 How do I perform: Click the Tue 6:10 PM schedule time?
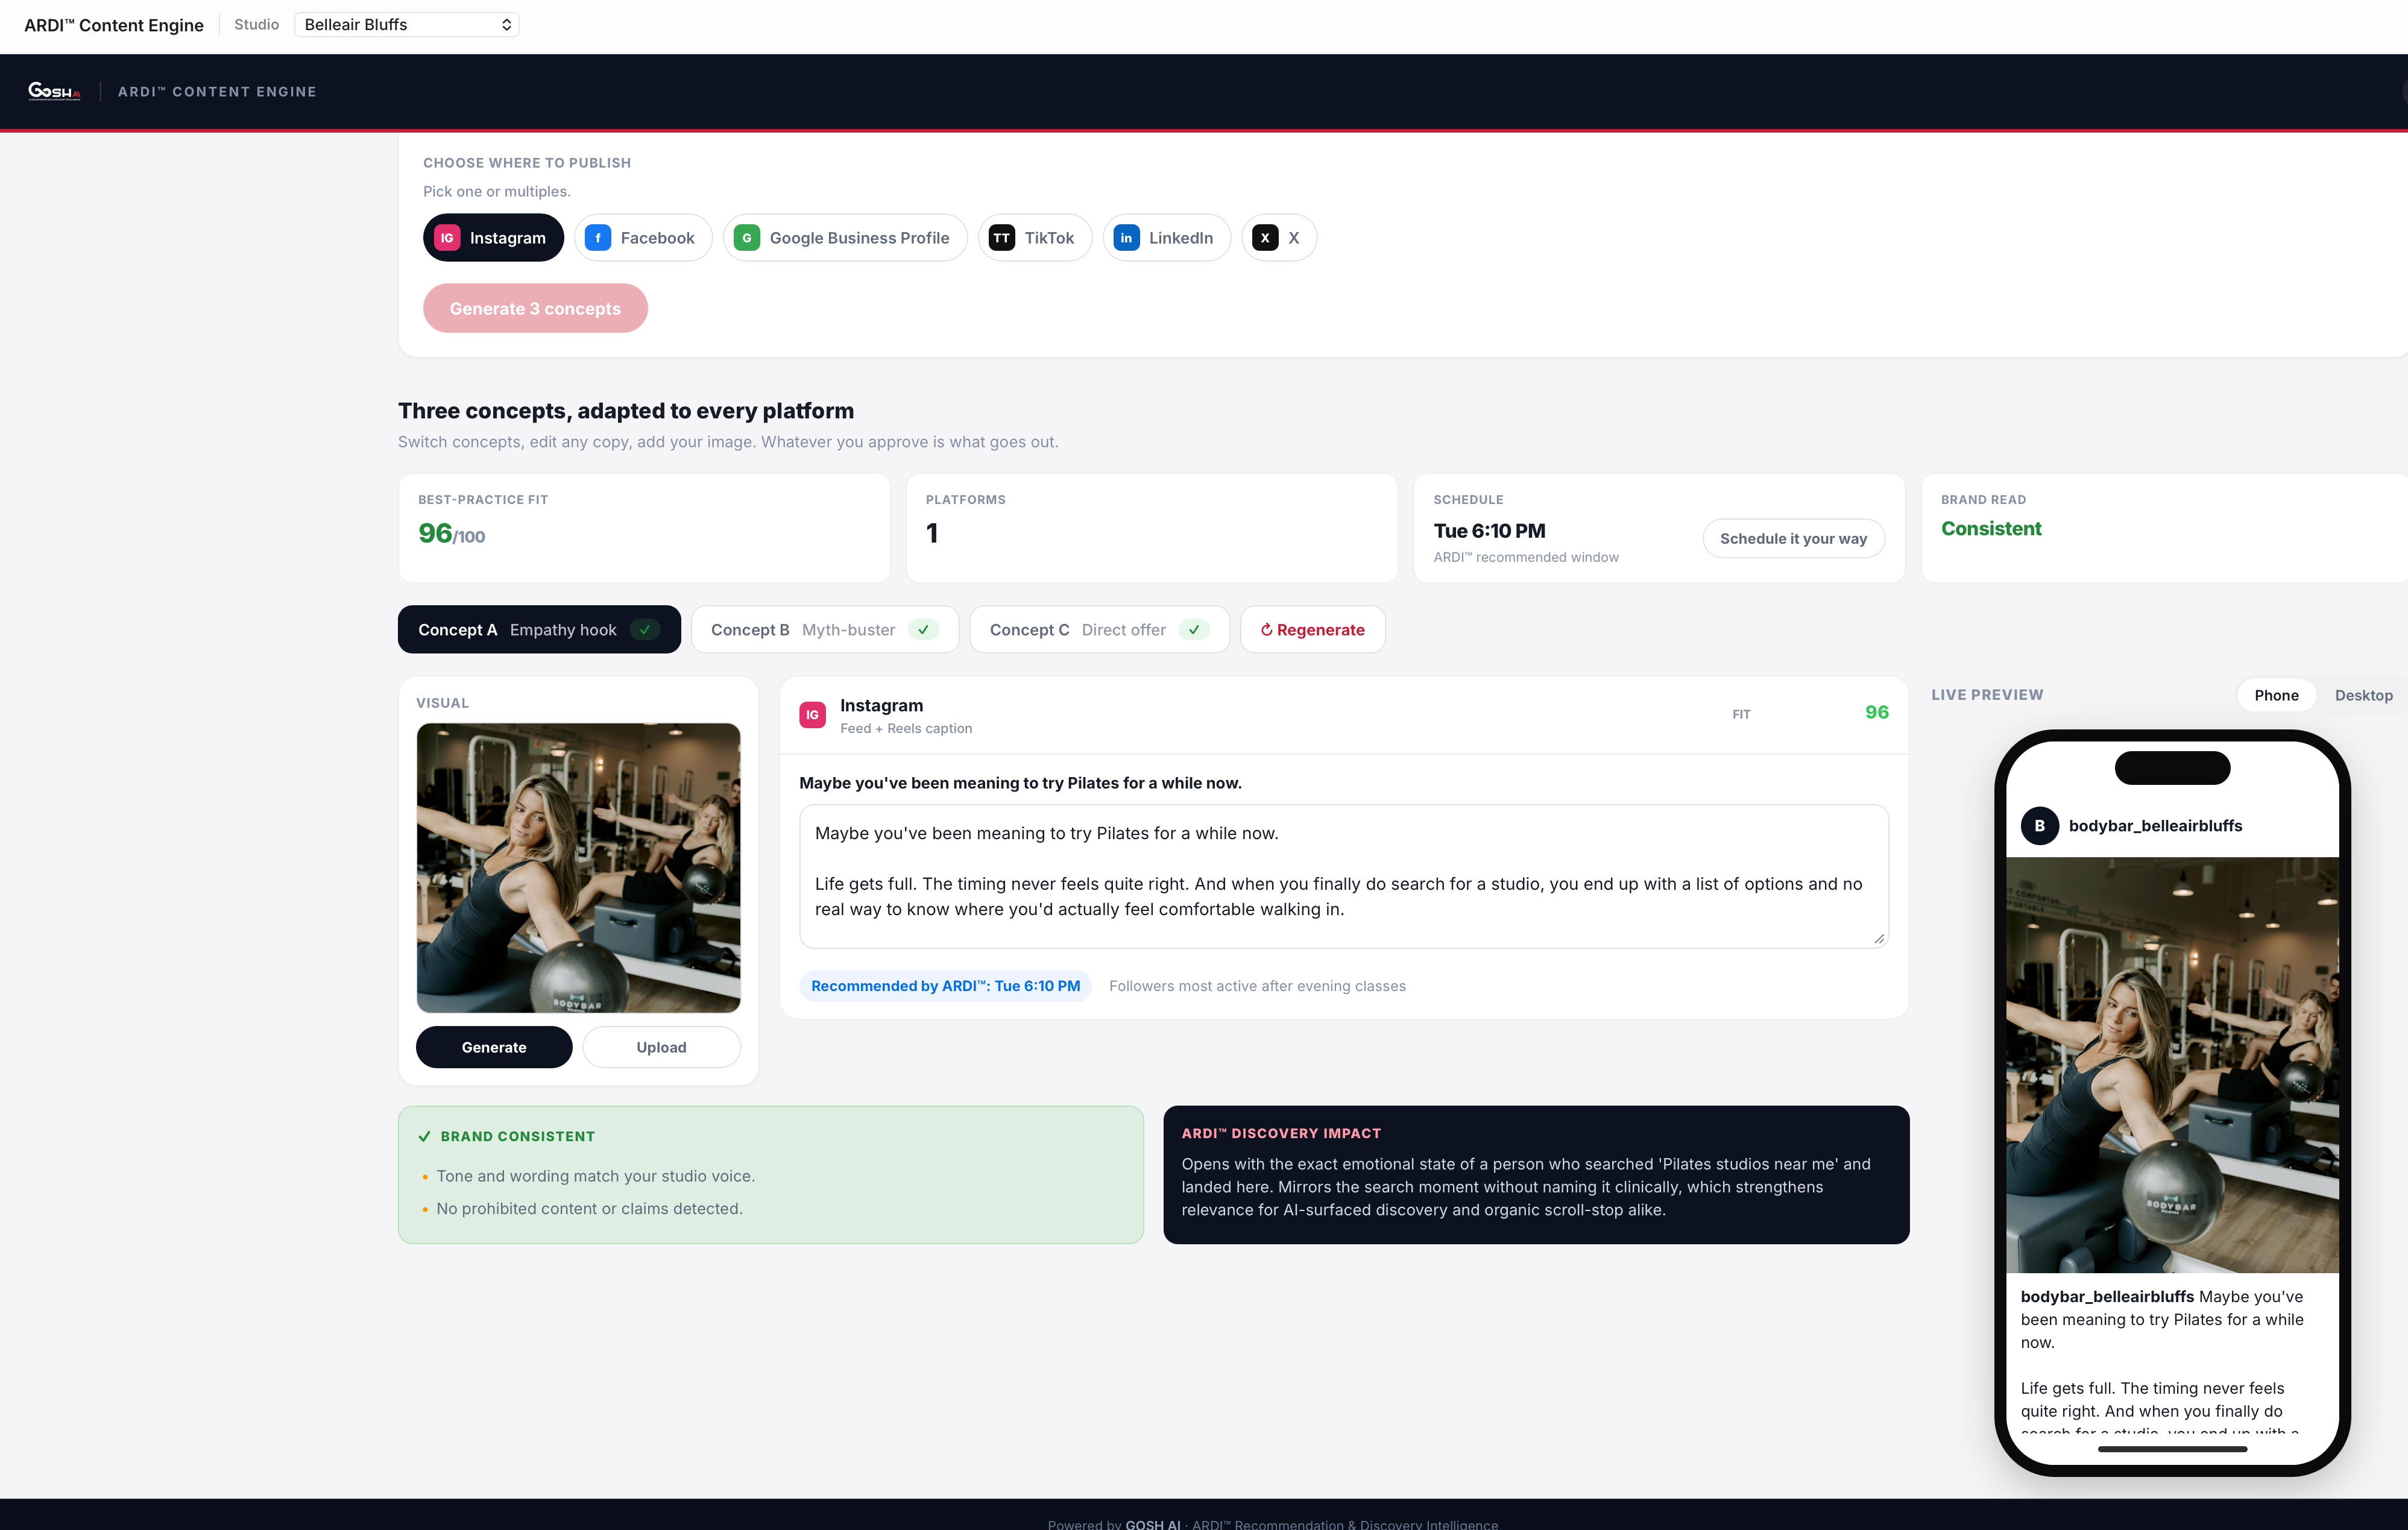coord(1489,530)
